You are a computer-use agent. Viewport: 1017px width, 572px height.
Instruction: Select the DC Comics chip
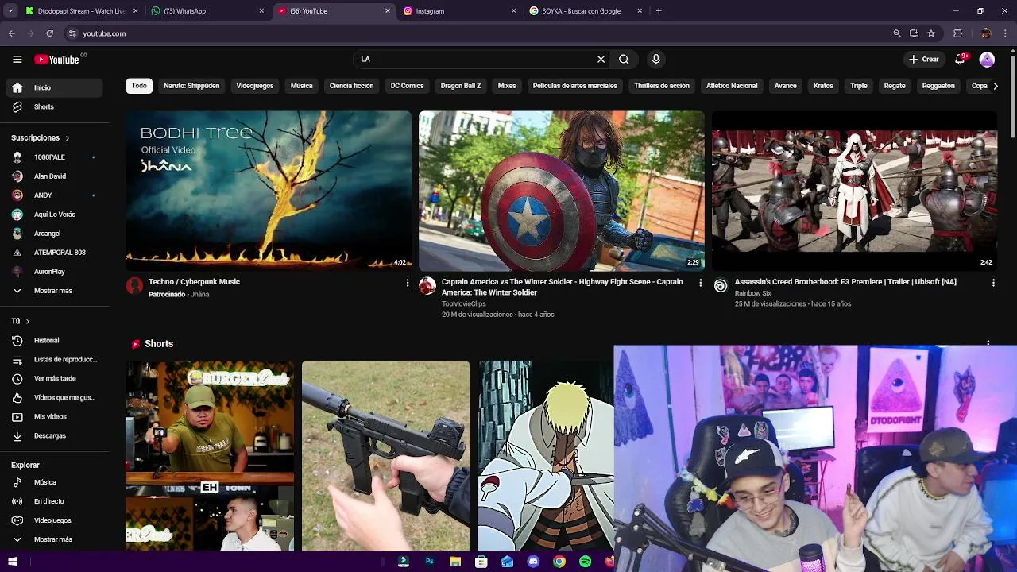407,86
